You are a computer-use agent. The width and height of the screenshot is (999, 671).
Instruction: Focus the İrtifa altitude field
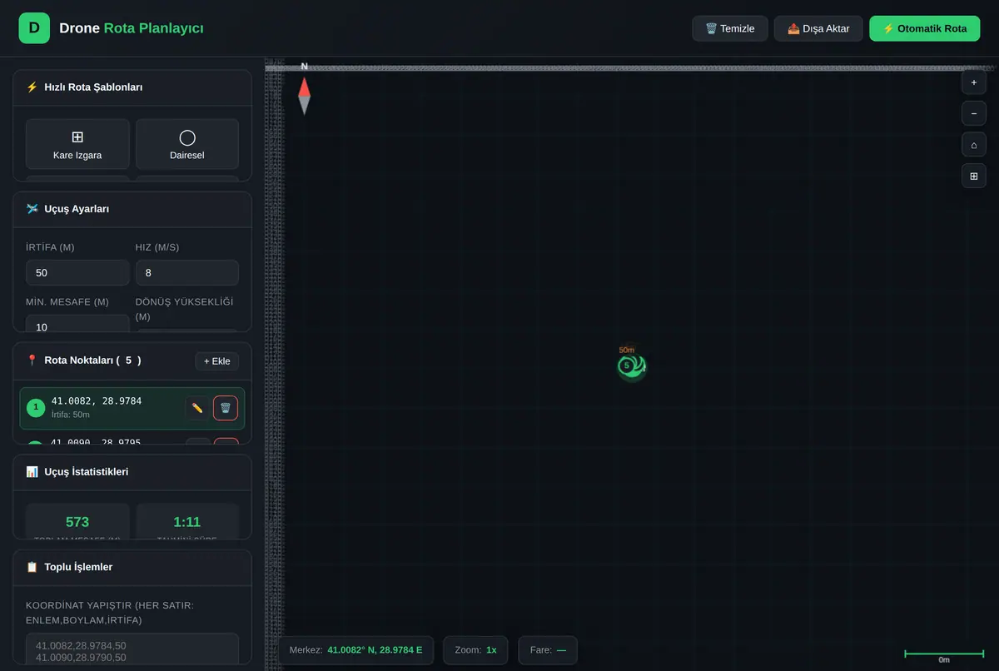point(77,273)
